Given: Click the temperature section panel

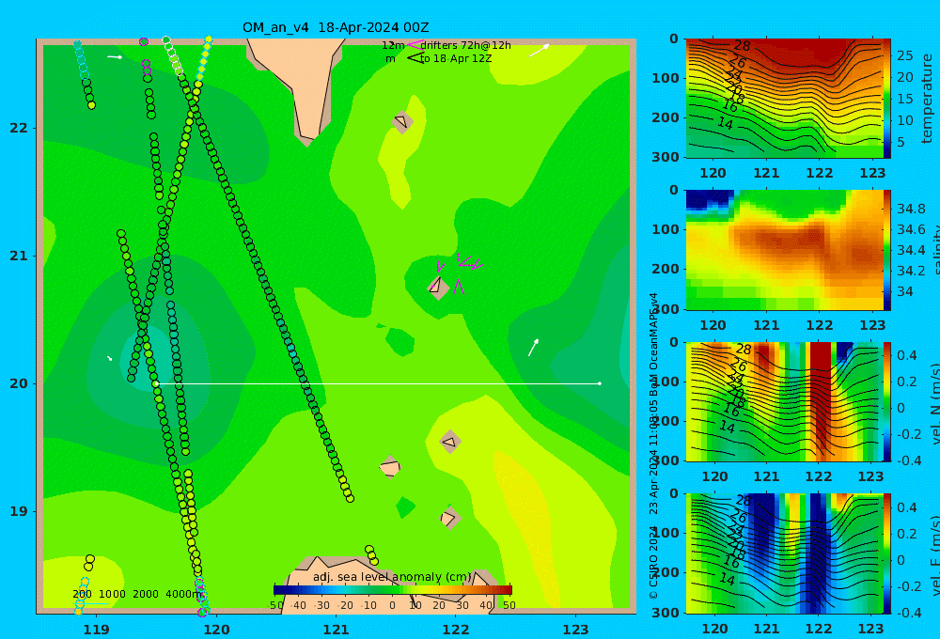Looking at the screenshot, I should [x=785, y=98].
